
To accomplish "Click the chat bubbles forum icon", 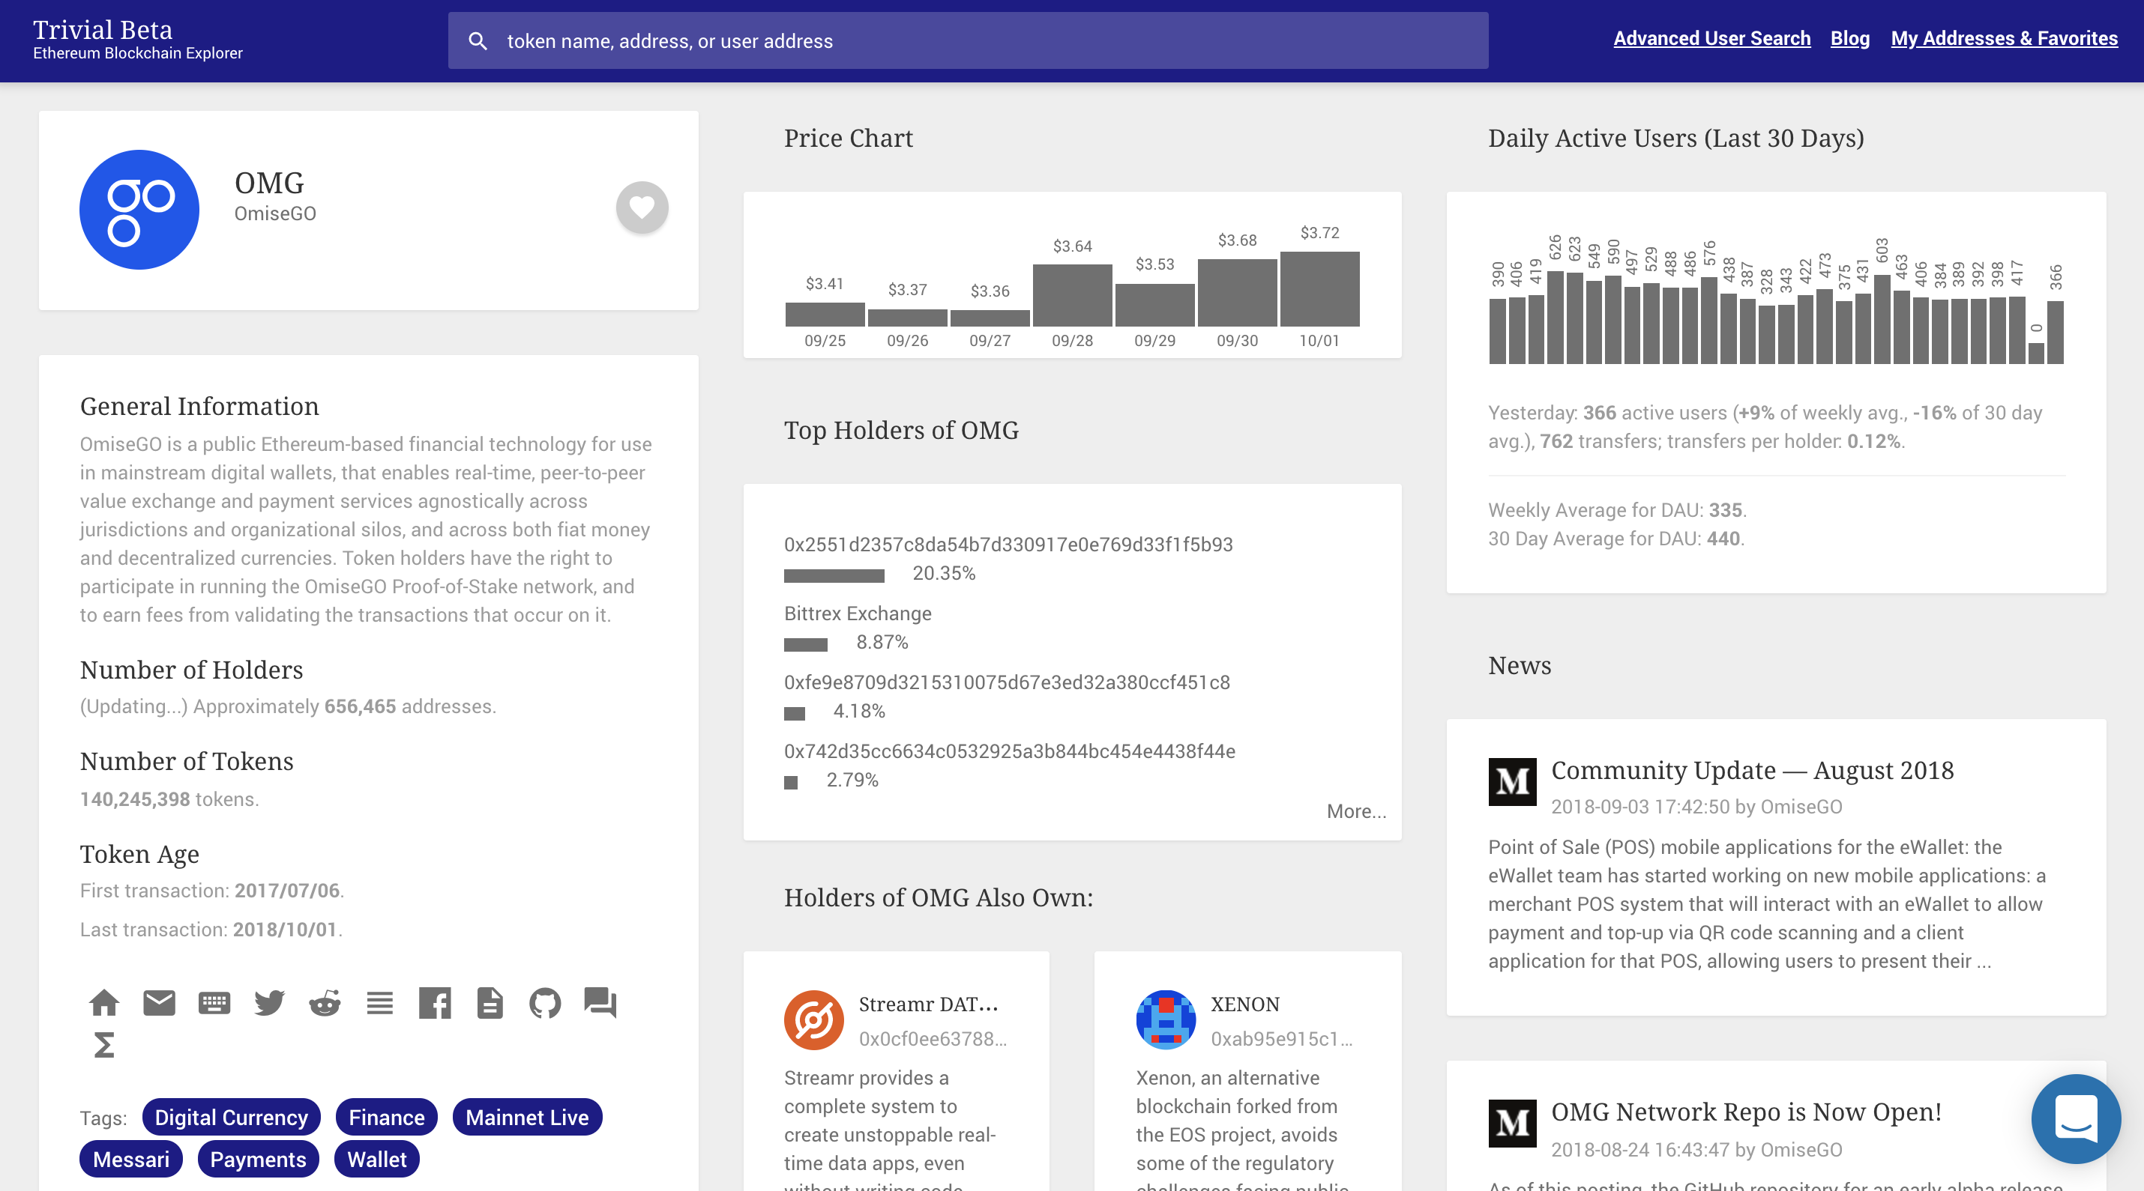I will click(x=600, y=1003).
